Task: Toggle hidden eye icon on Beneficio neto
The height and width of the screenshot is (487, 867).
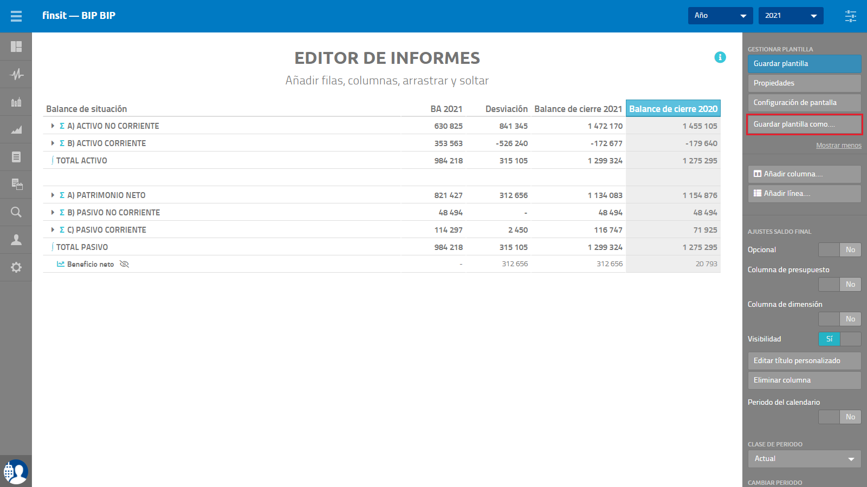Action: [x=124, y=264]
